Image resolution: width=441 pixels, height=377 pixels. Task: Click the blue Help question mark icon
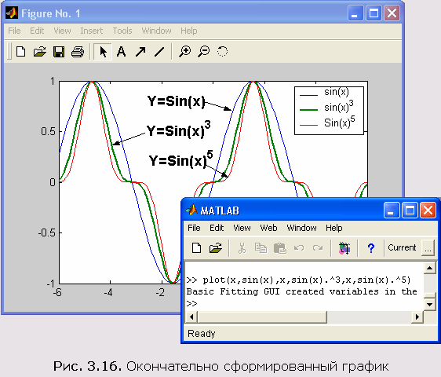371,248
